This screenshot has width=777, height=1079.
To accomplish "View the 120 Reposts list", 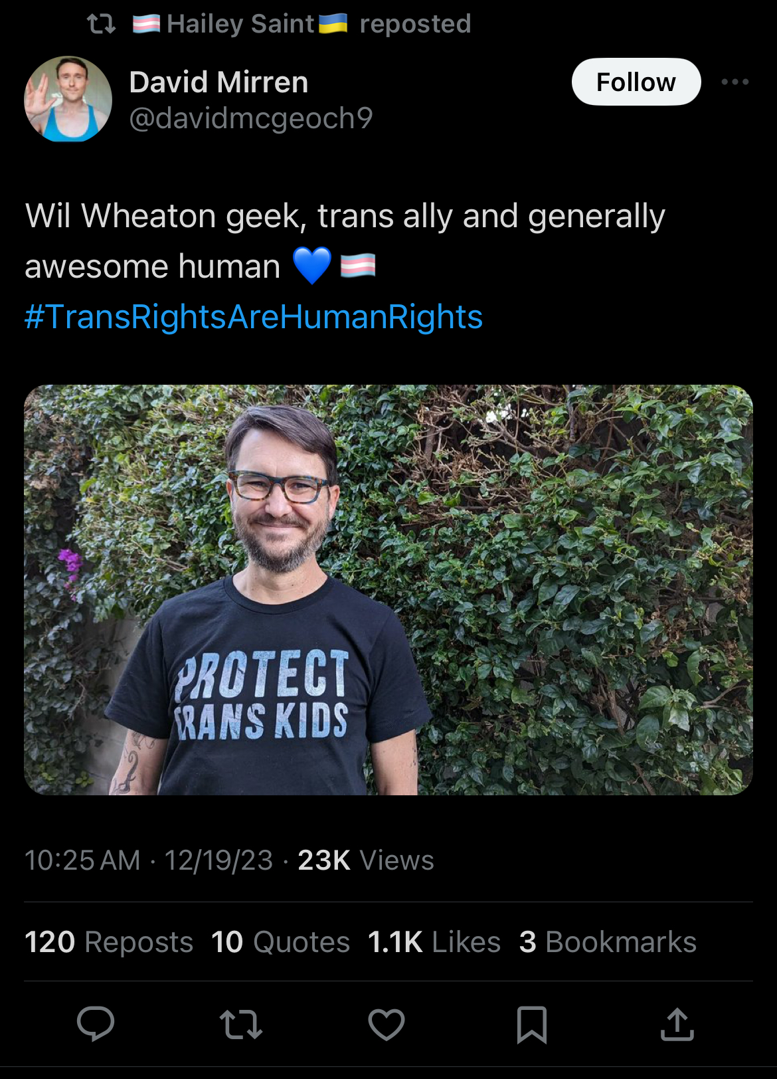I will 109,942.
